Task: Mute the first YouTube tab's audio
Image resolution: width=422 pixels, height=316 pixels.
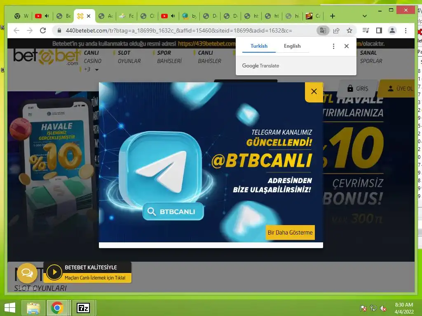Action: [47, 16]
